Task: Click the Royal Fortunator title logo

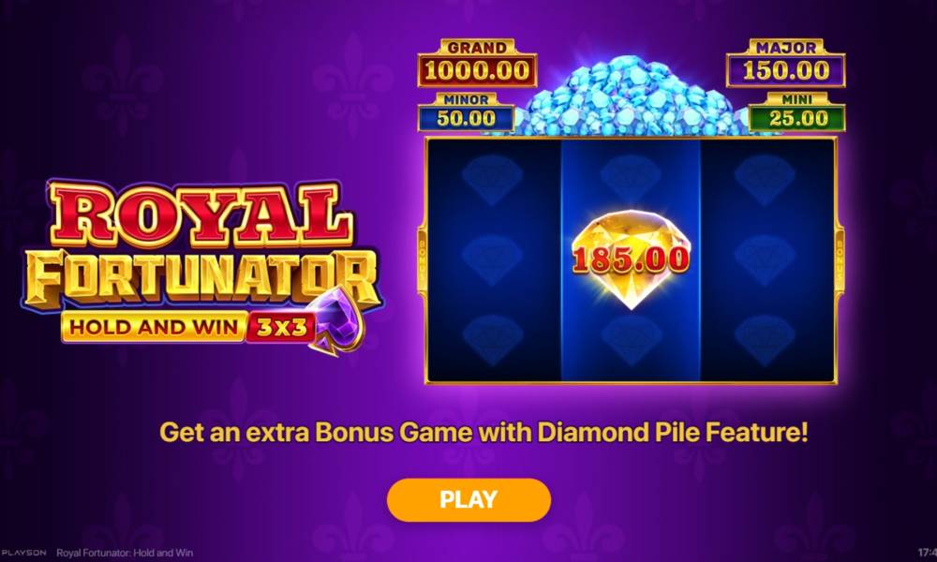Action: [201, 265]
